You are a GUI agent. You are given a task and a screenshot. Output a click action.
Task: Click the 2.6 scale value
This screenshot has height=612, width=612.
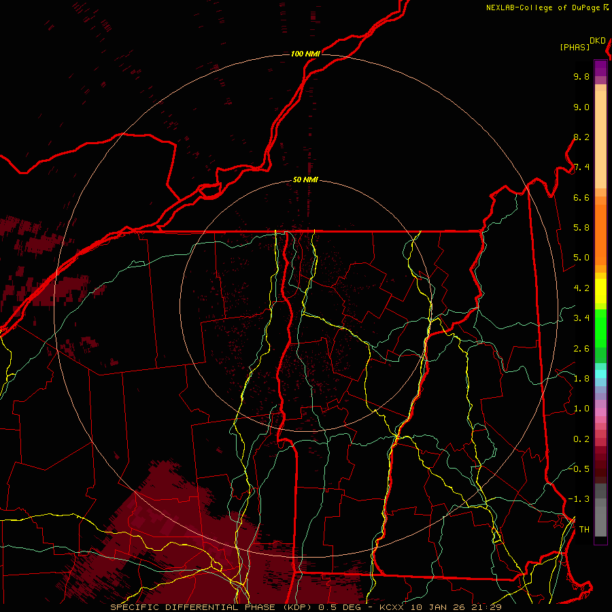coord(581,349)
